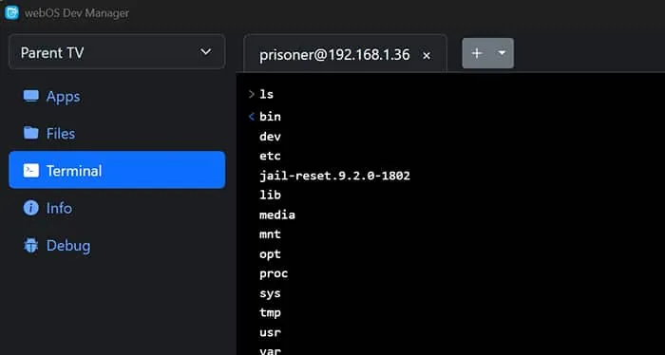Click the 'bin' directory output
665x355 pixels.
pos(270,117)
